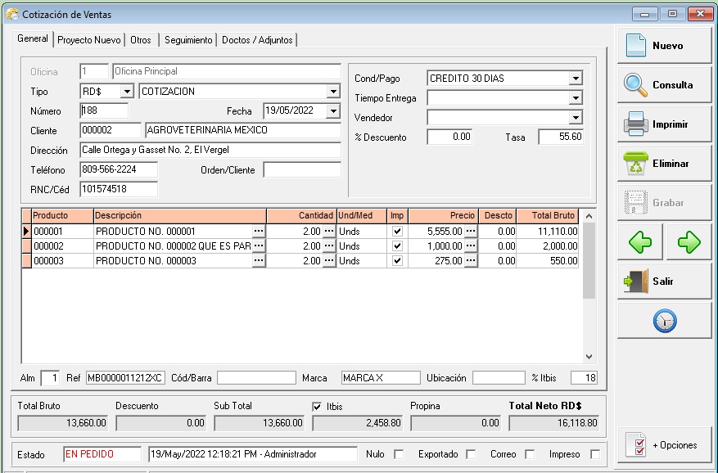Click the Orden/Cliente input field
The width and height of the screenshot is (718, 473).
click(x=301, y=170)
